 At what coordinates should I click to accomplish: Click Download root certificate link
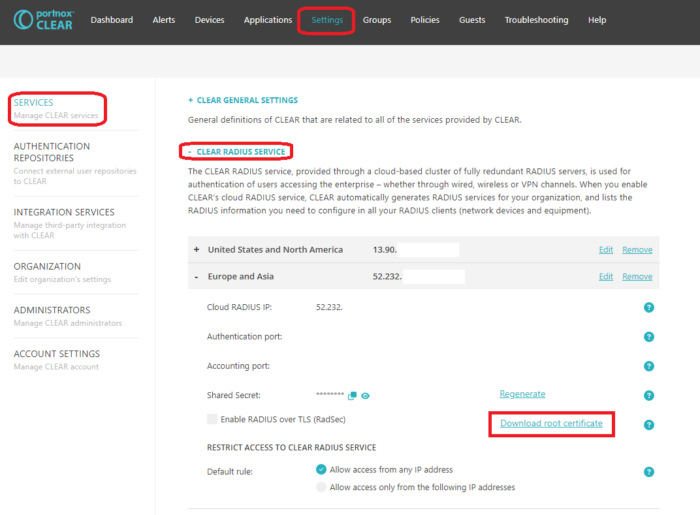(551, 423)
